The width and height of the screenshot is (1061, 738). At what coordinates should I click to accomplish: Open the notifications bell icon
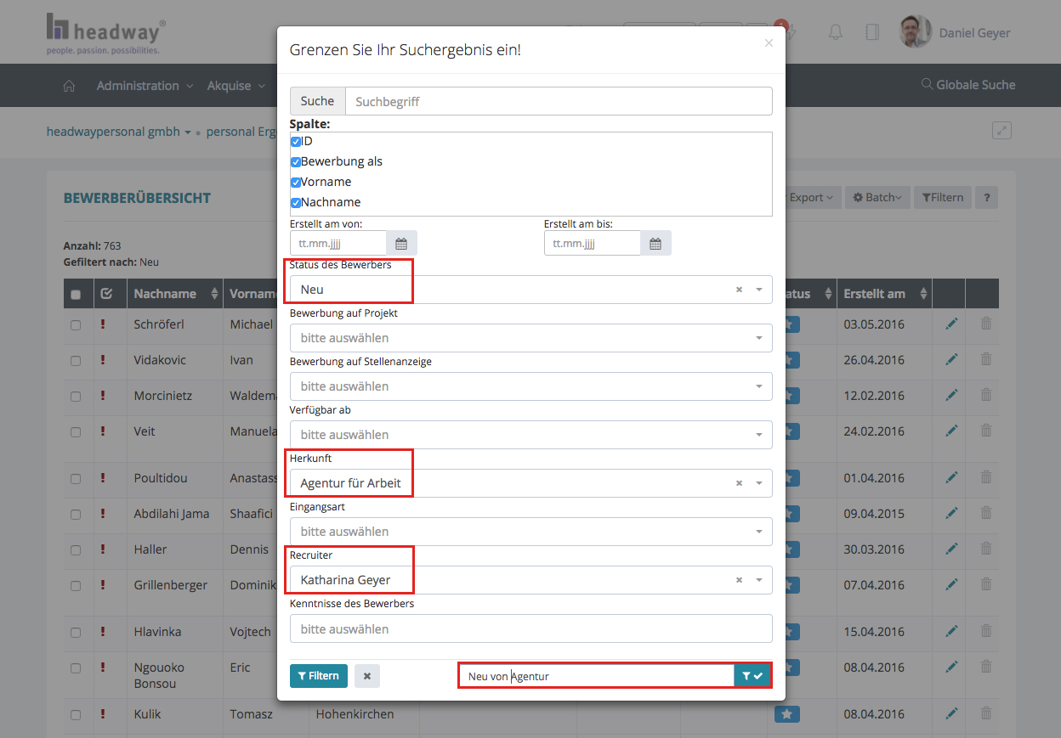(x=836, y=32)
